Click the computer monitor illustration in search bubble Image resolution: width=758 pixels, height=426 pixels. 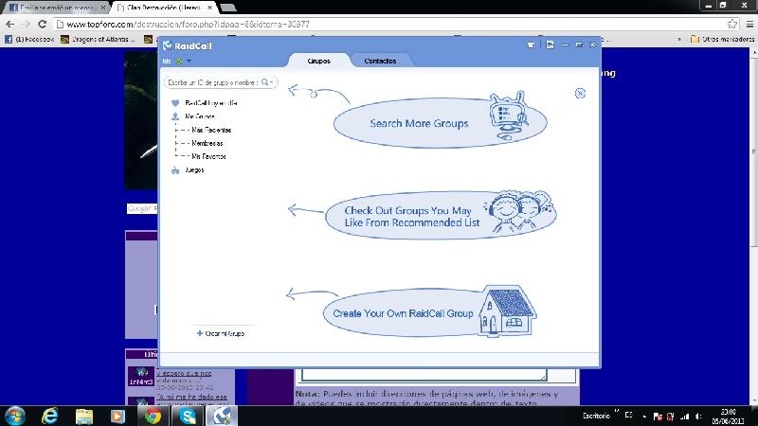click(x=508, y=115)
